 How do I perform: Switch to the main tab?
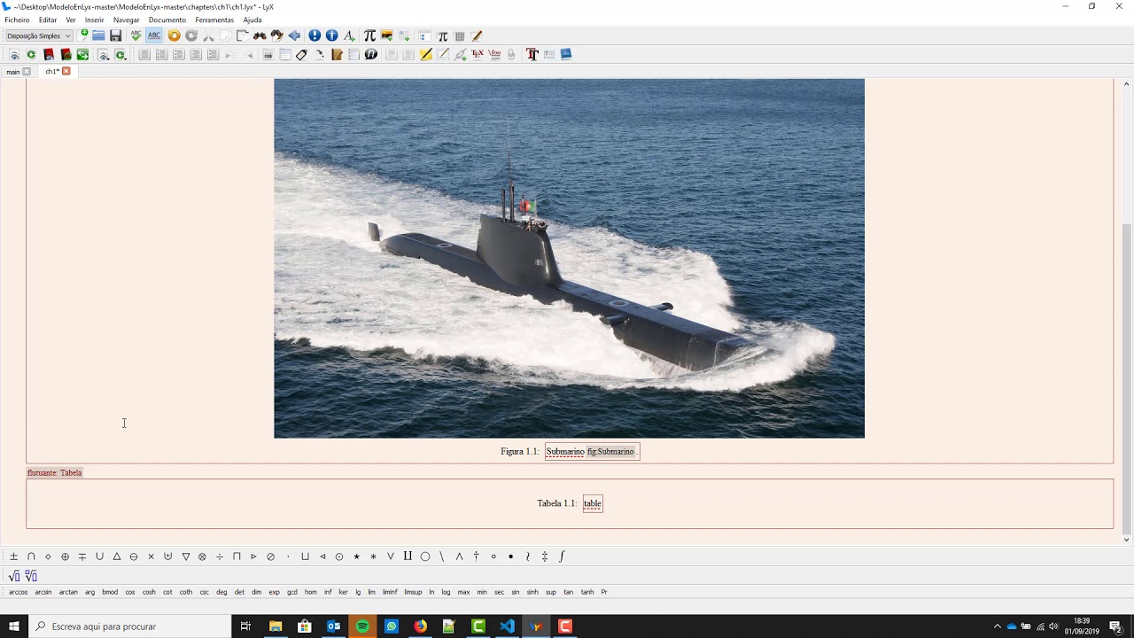(x=12, y=72)
